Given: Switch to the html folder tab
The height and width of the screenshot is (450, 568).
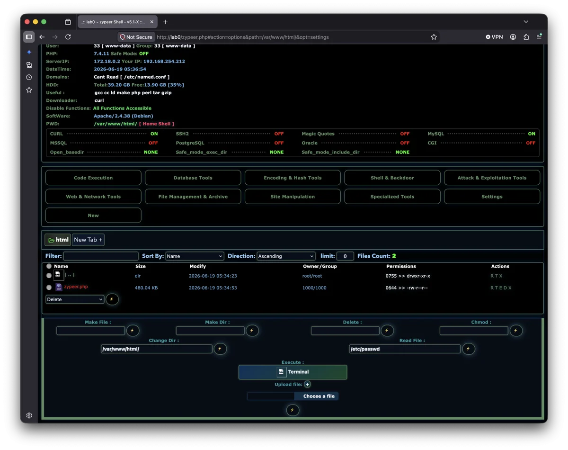Looking at the screenshot, I should point(58,240).
